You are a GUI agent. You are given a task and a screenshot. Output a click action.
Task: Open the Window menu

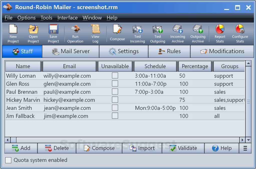92,17
